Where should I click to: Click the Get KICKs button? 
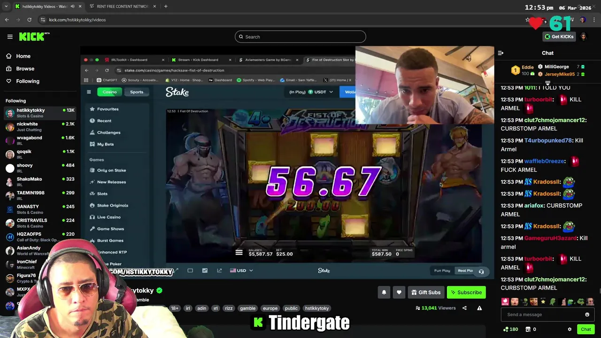[x=559, y=37]
